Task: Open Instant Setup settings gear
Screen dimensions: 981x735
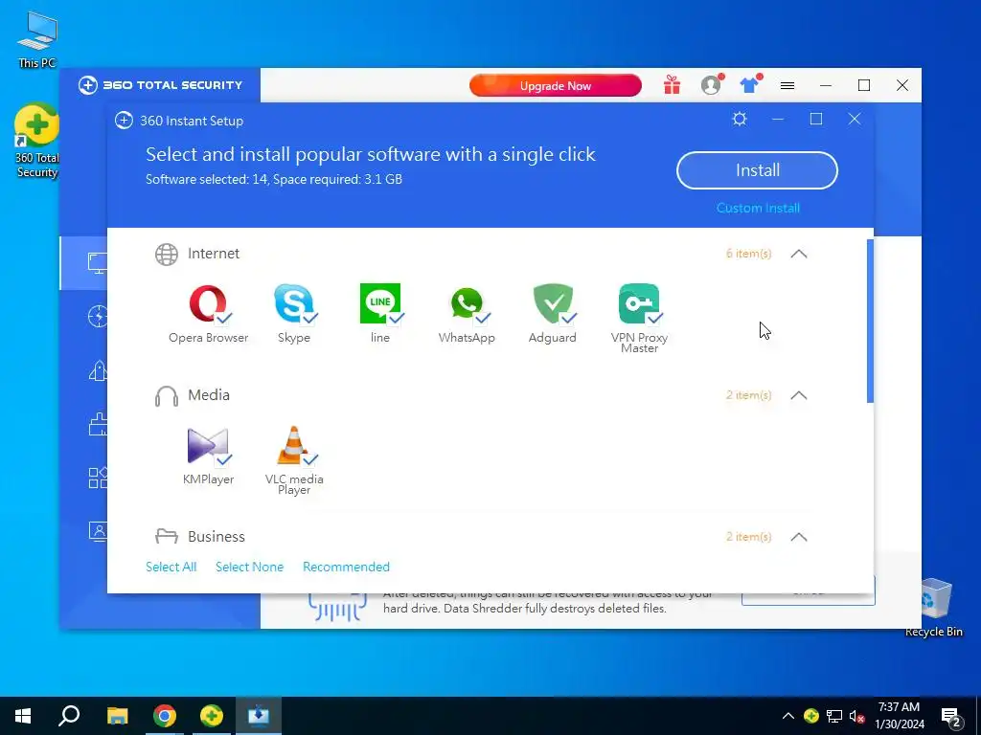Action: coord(740,119)
